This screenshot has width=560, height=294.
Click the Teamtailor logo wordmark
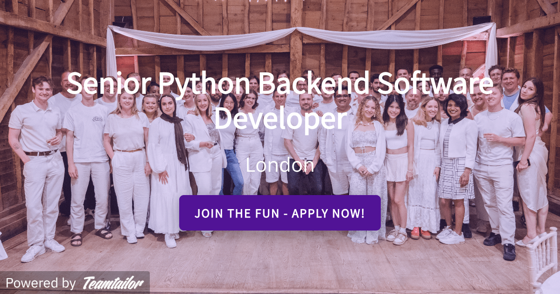point(113,283)
